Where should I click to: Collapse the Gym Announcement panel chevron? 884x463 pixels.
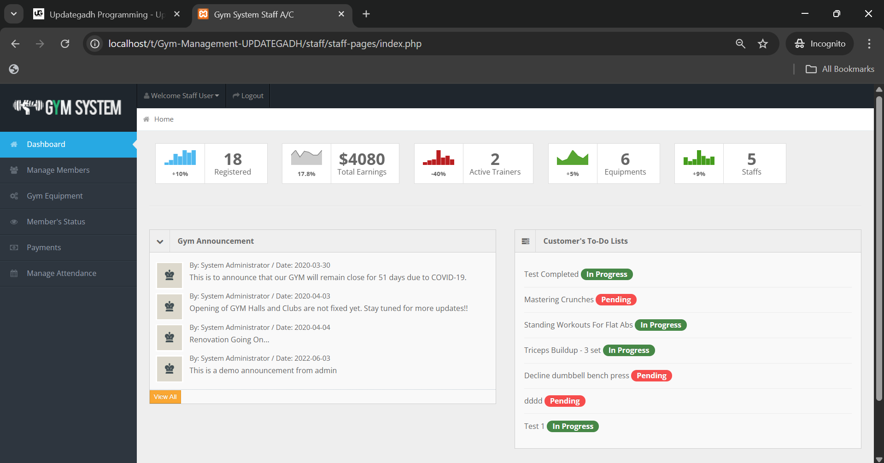point(160,241)
